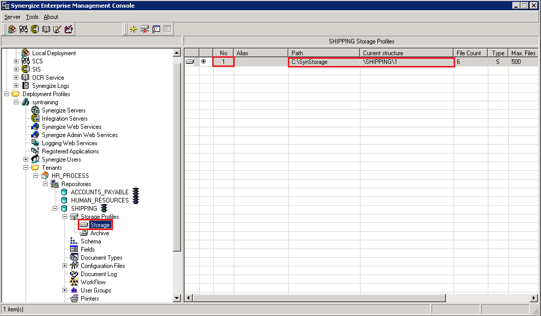Select the WorkFlow tree item
The width and height of the screenshot is (541, 316).
tap(93, 282)
